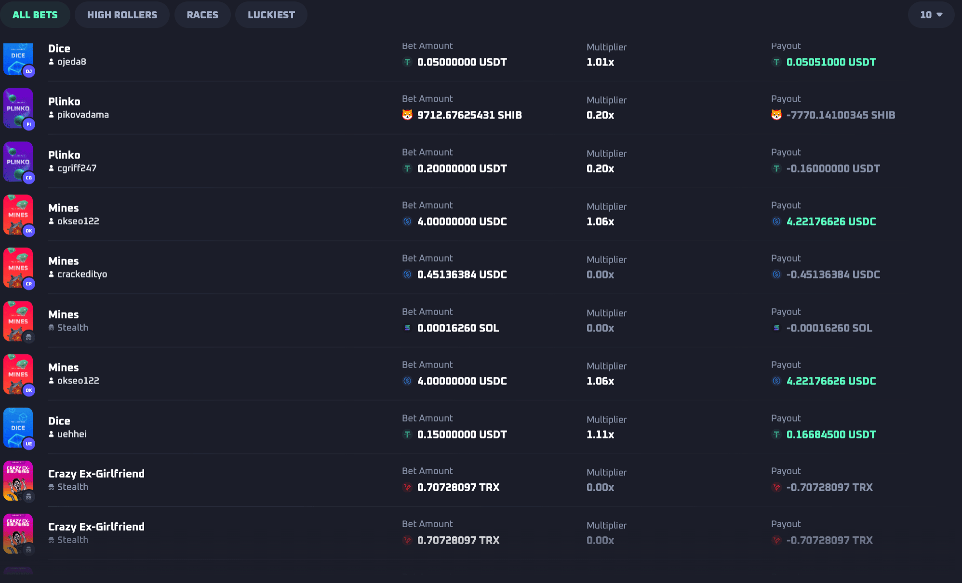Viewport: 962px width, 583px height.
Task: Click the first Crazy Ex-Girlfriend game thumbnail
Action: tap(18, 480)
